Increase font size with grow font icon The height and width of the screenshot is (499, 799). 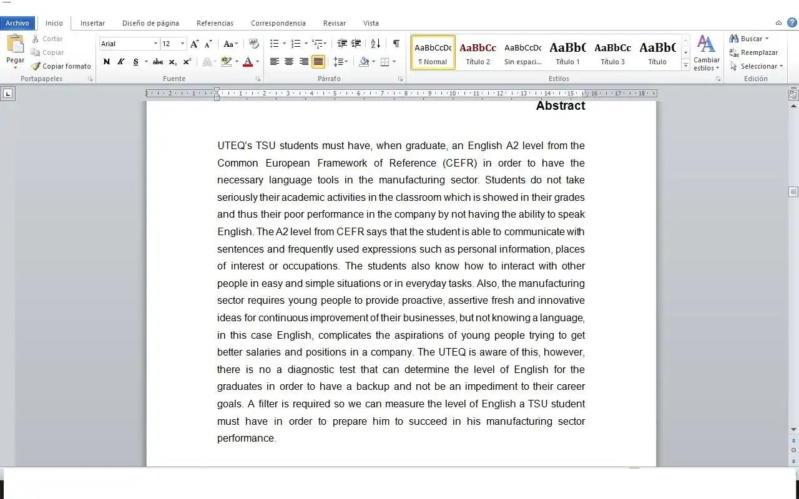195,44
